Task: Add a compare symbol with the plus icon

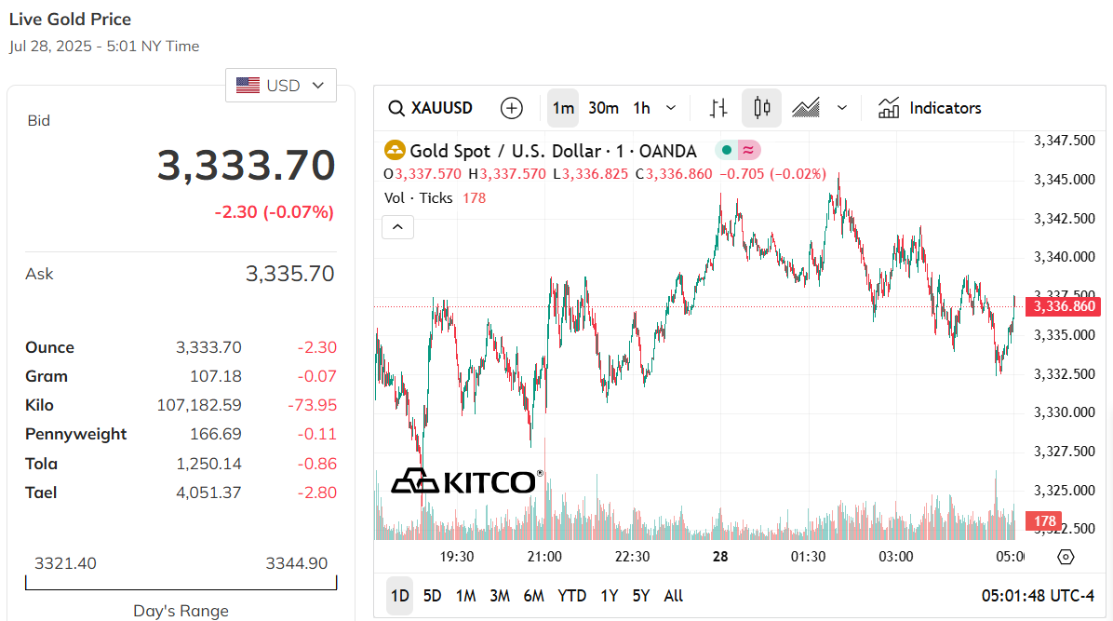Action: 511,108
